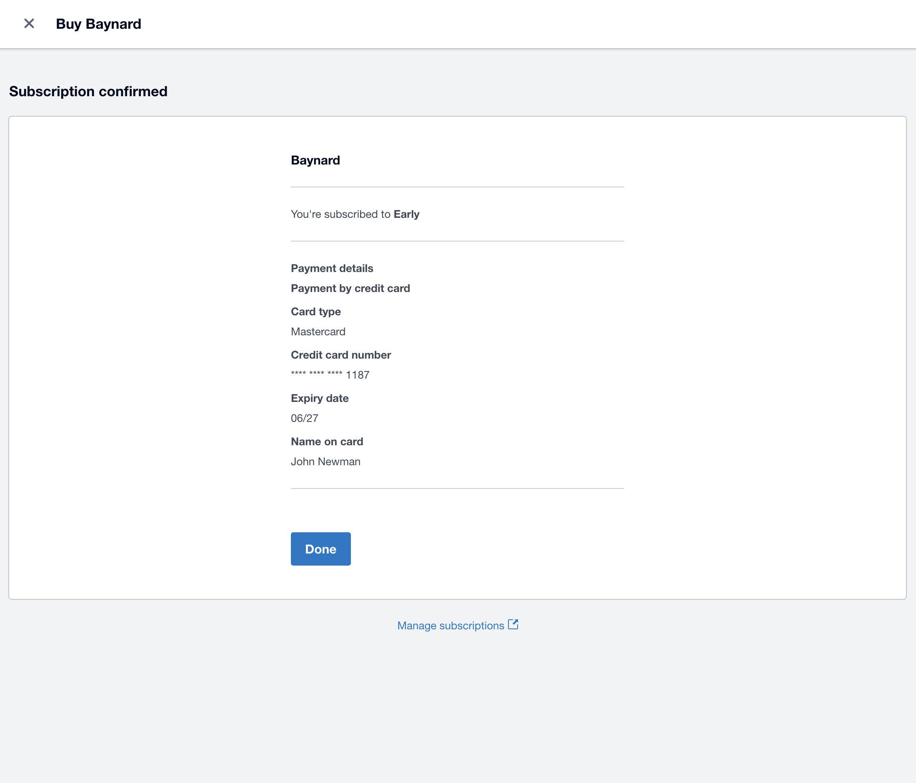
Task: Click the Buy Baynard header title
Action: [x=98, y=24]
